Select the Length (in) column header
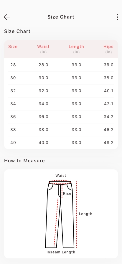The width and height of the screenshot is (122, 264). click(x=76, y=49)
